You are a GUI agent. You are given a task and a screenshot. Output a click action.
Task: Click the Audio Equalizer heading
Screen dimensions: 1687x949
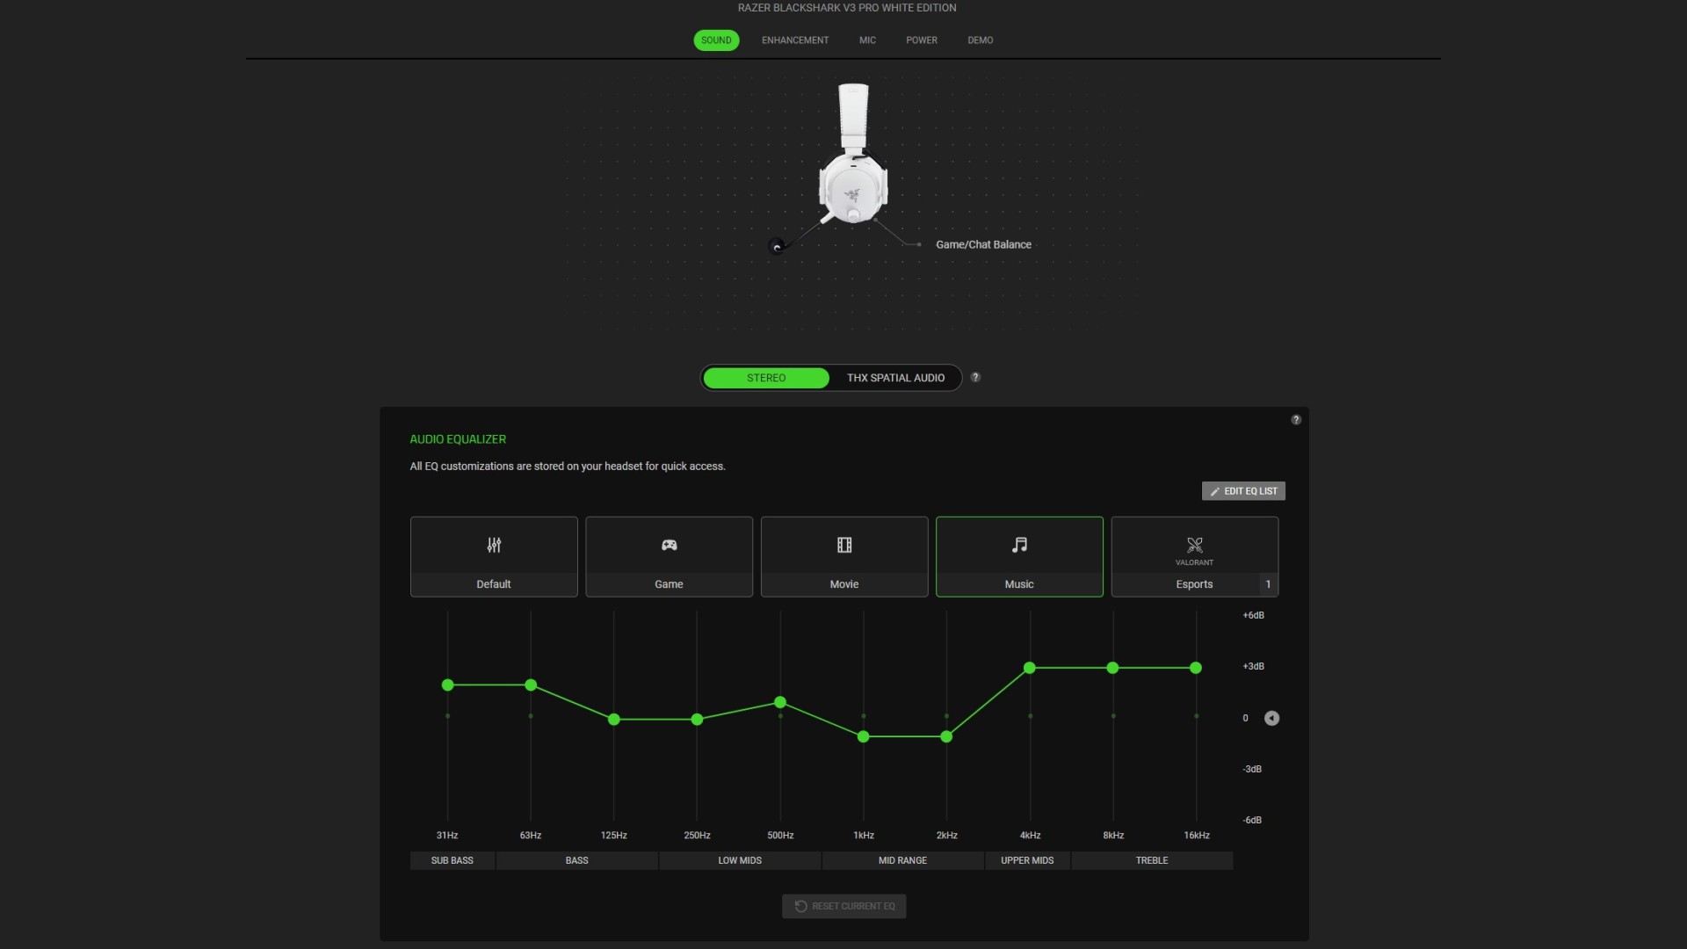click(458, 439)
